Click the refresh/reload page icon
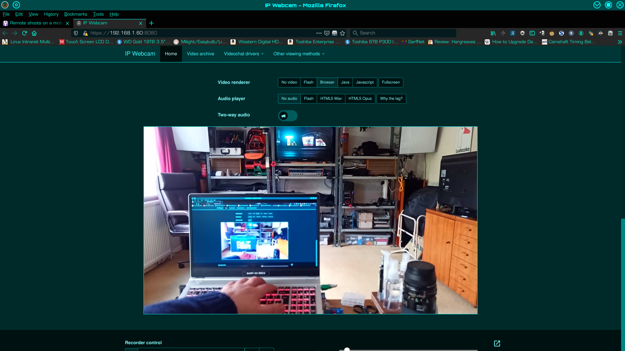 point(24,33)
